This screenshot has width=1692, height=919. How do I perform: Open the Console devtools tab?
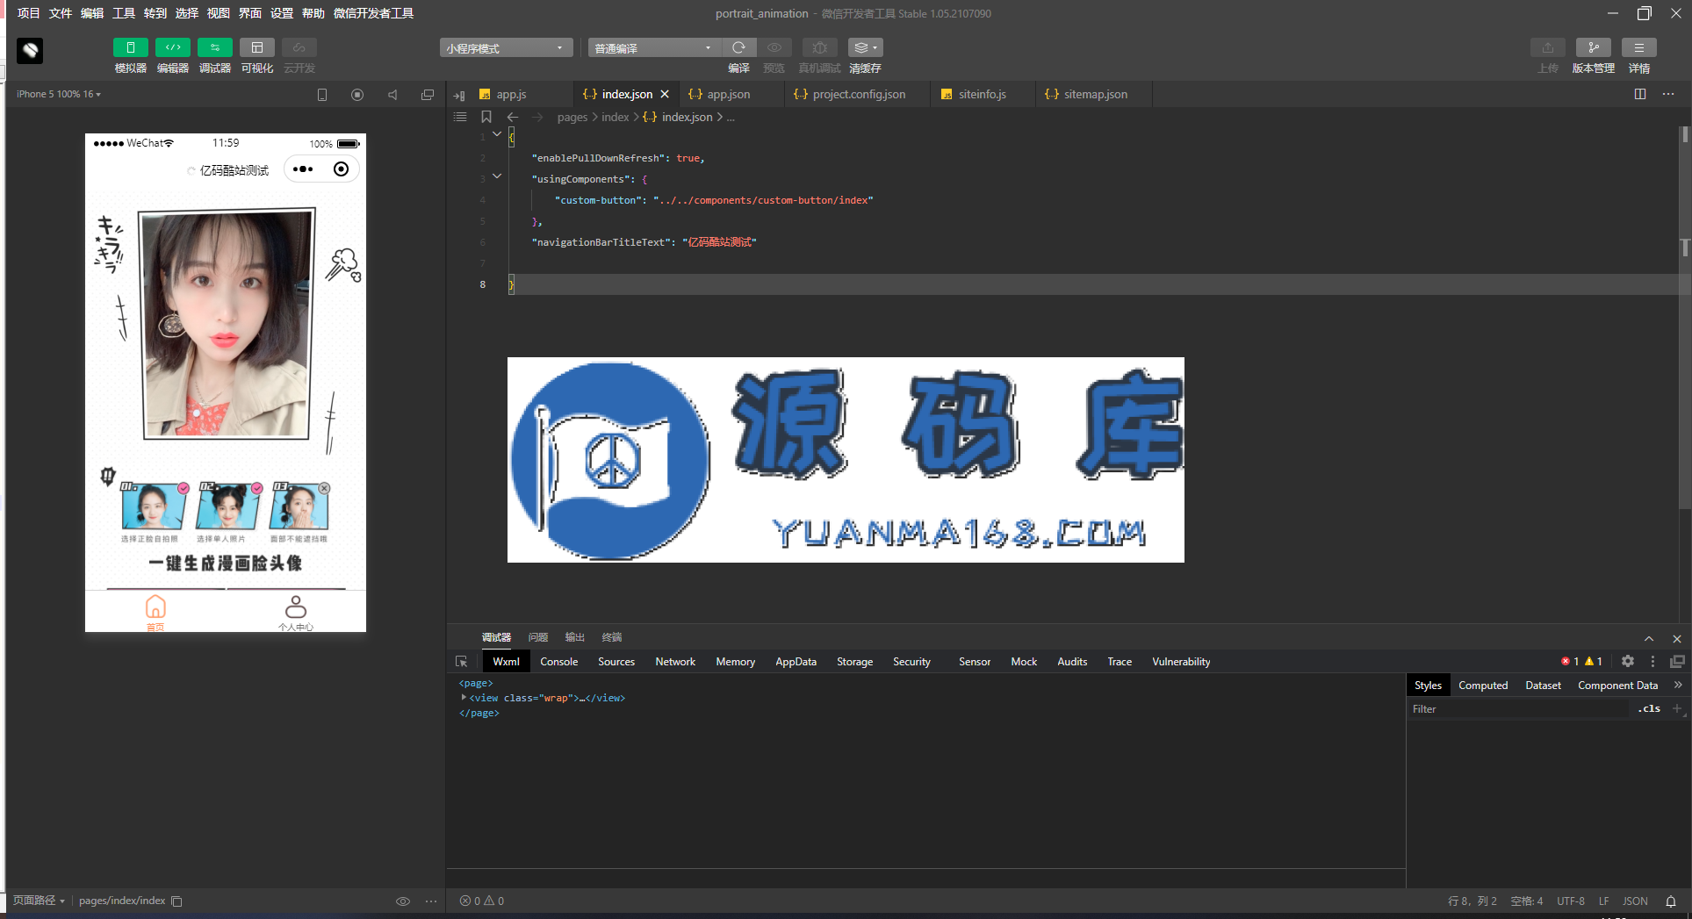[x=558, y=662]
